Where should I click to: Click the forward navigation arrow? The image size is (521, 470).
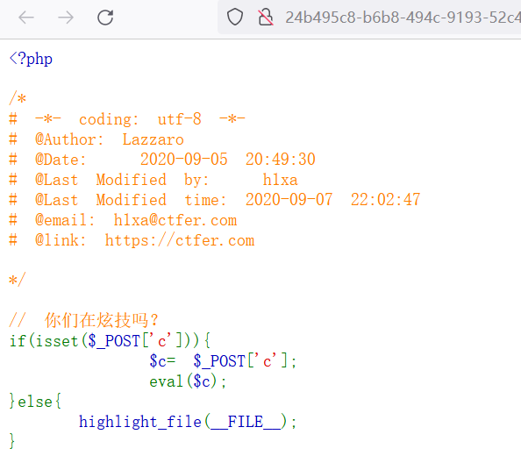tap(66, 18)
